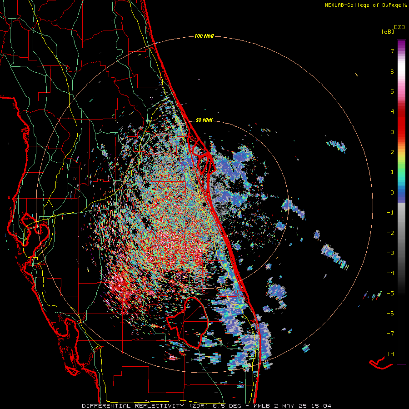Click the 2 value on the color scale
This screenshot has height=409, width=409.
coord(392,152)
